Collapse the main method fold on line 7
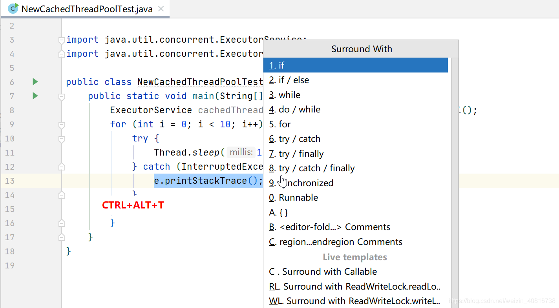The width and height of the screenshot is (559, 308). click(61, 96)
